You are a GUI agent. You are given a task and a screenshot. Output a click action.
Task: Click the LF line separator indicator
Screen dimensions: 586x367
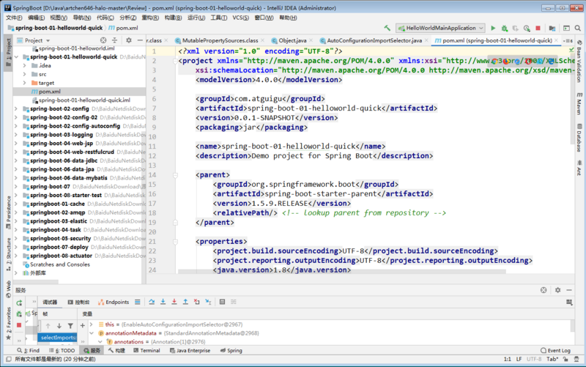(519, 359)
